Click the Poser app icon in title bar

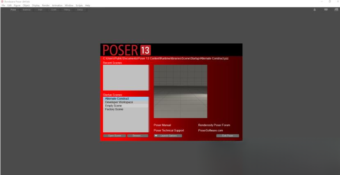point(2,2)
